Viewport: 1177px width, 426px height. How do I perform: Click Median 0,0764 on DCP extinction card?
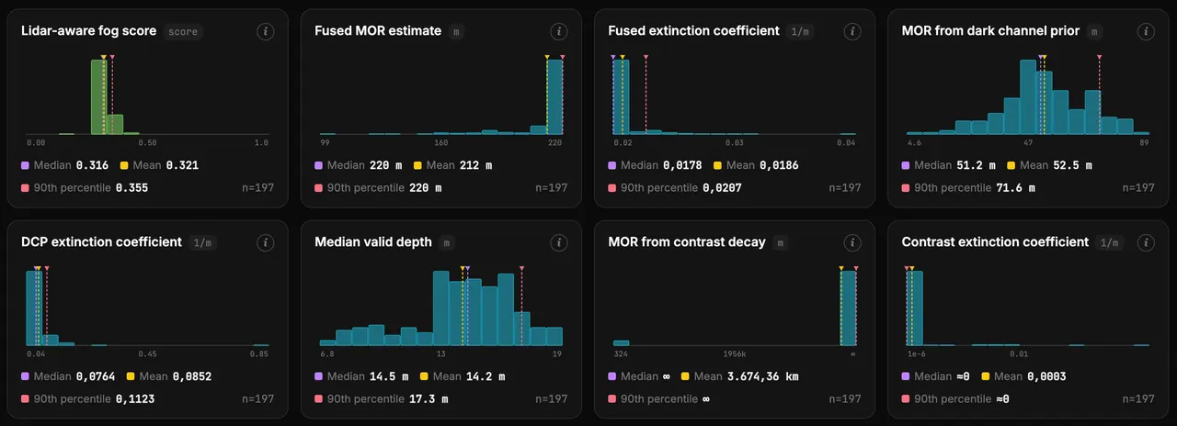[95, 376]
